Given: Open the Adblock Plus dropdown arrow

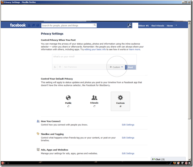Looking at the screenshot, I should tap(5, 163).
